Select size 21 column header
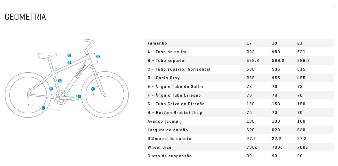Viewport: 338px width, 166px height. pyautogui.click(x=300, y=43)
